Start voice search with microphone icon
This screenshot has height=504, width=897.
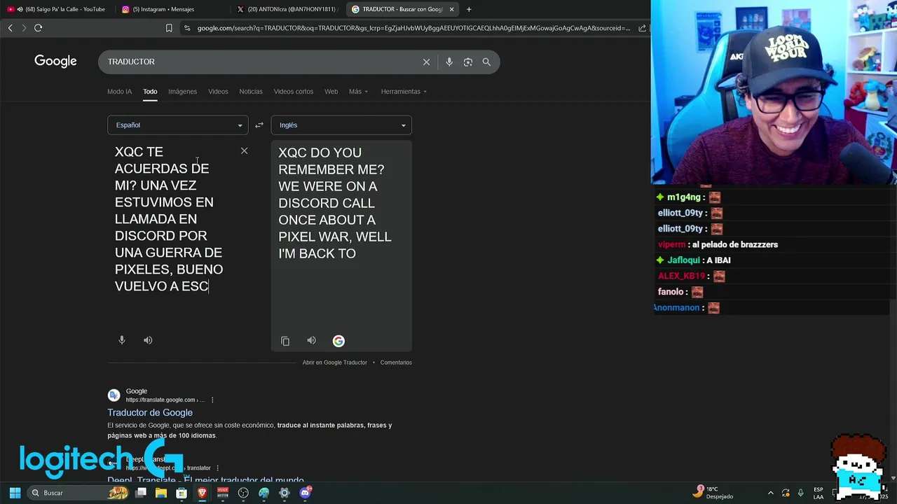click(x=449, y=62)
